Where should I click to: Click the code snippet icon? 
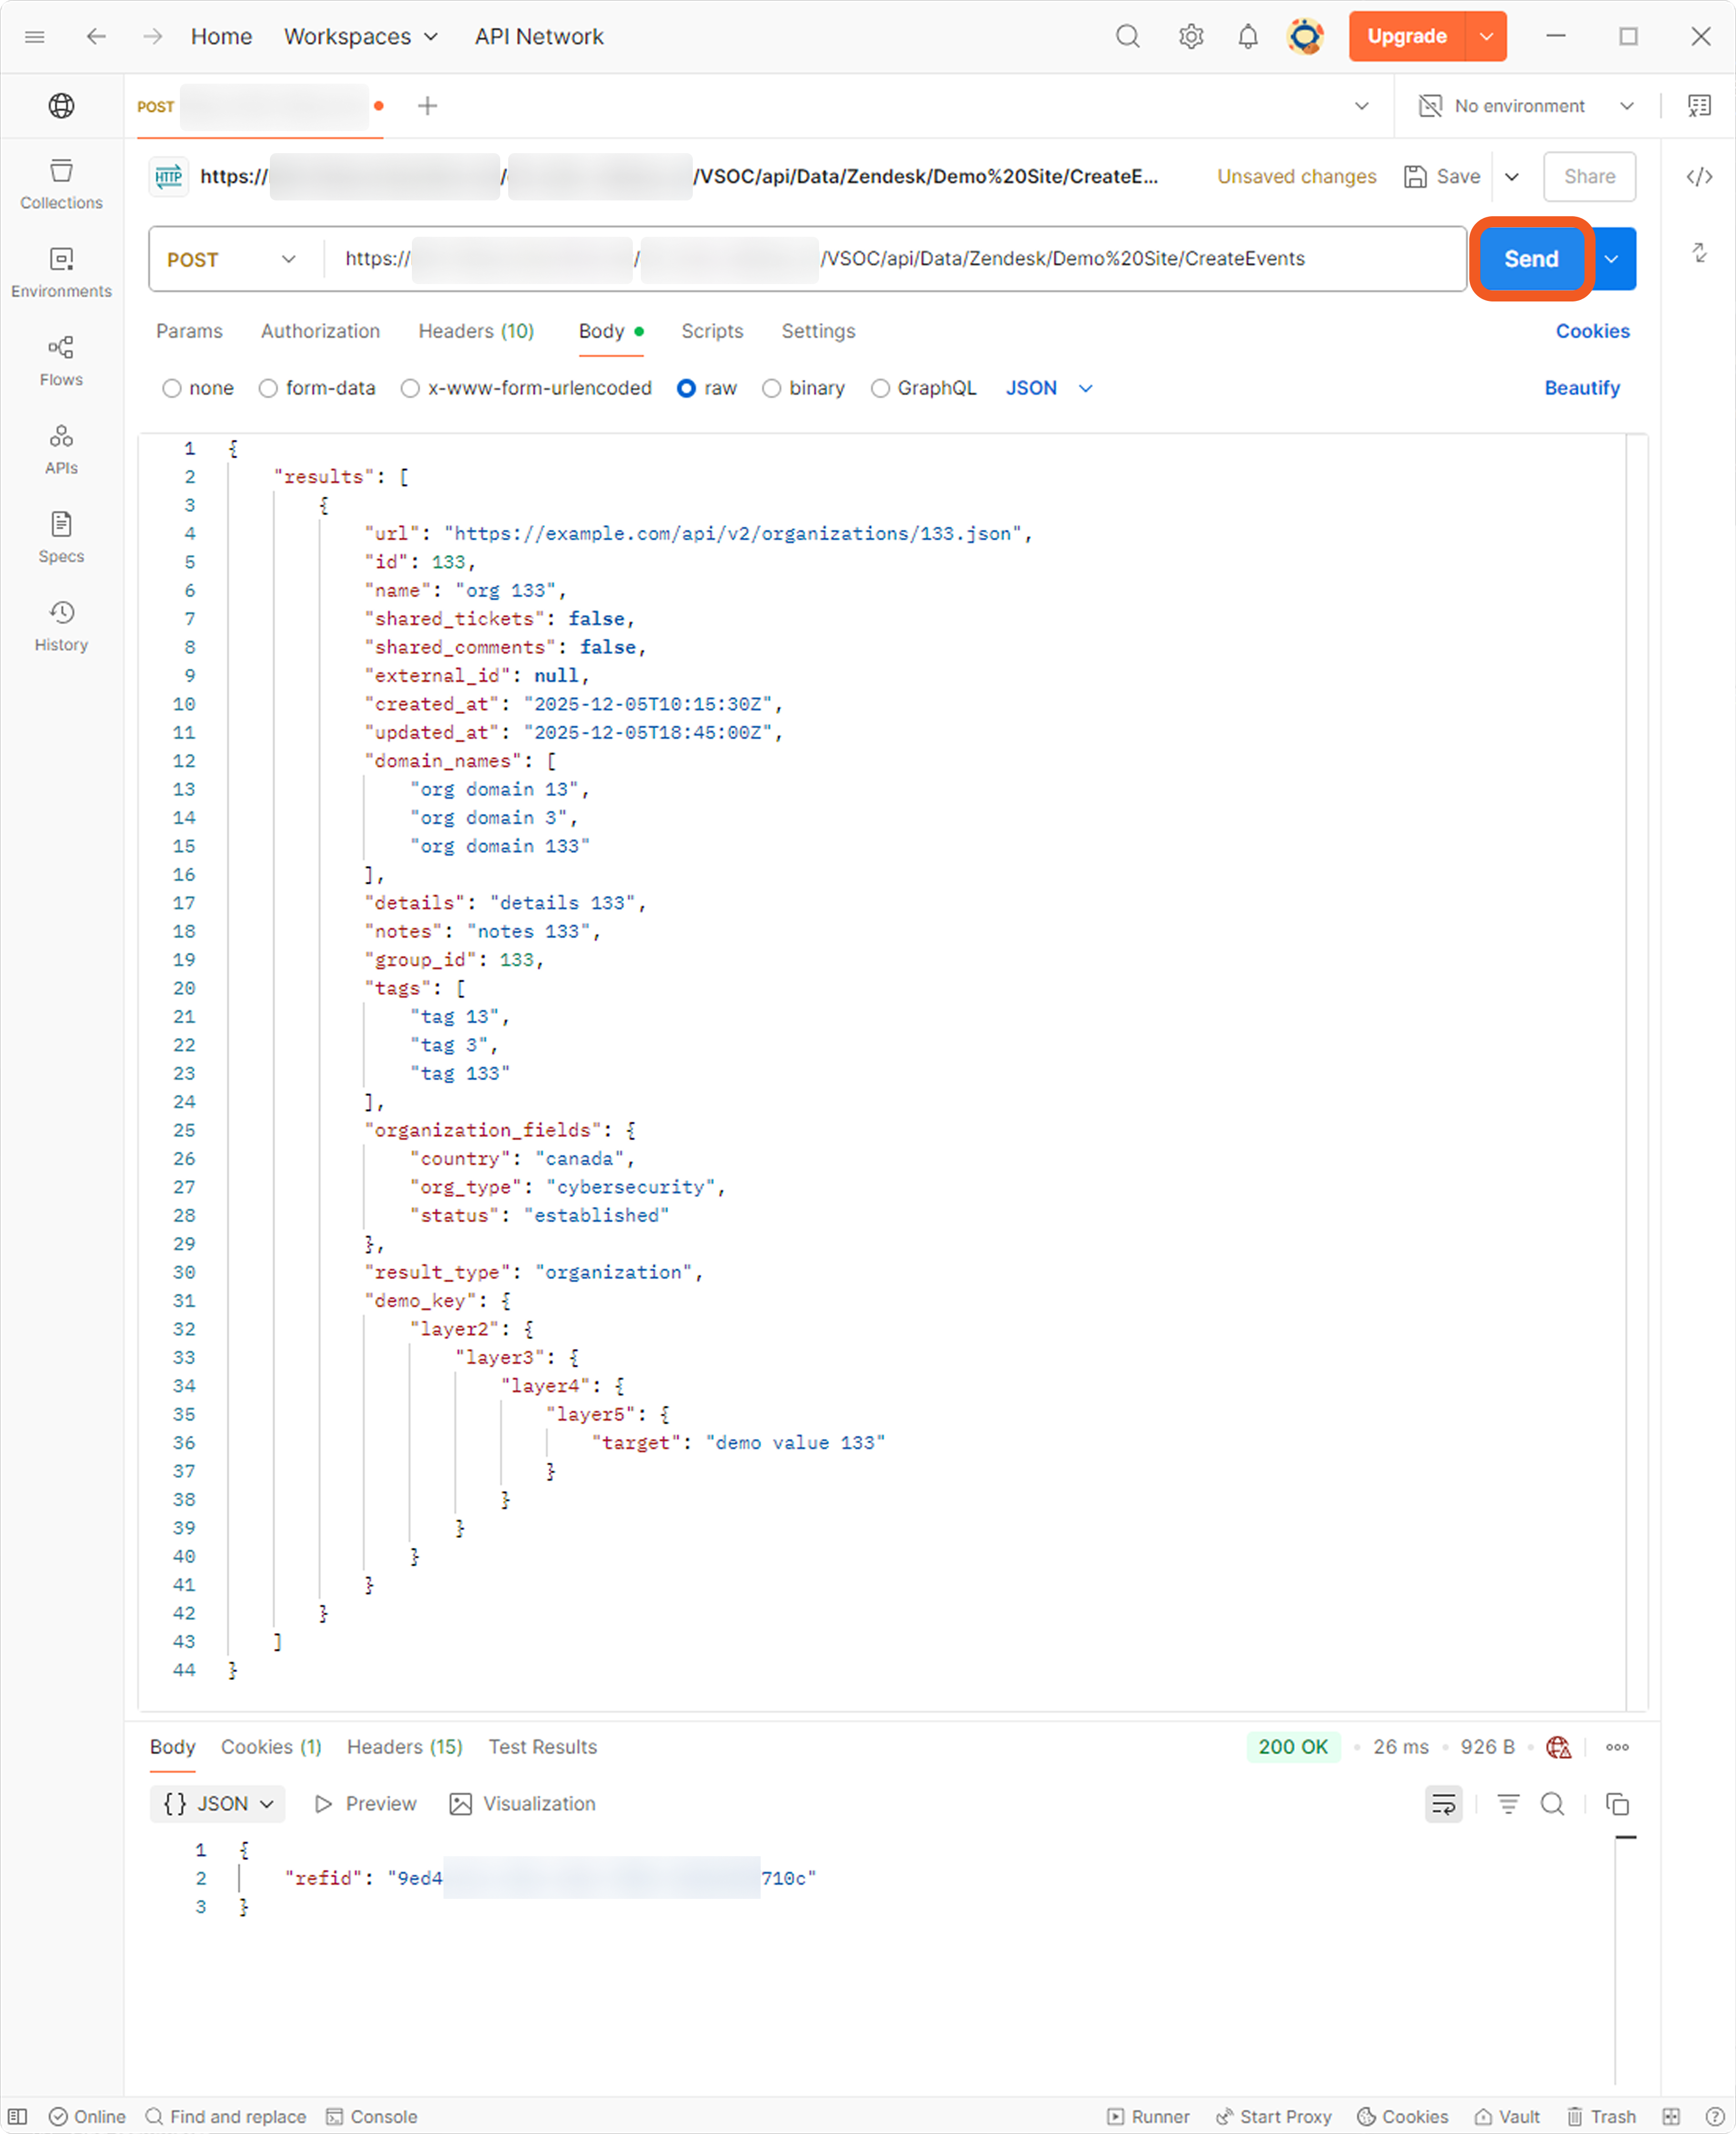point(1699,177)
